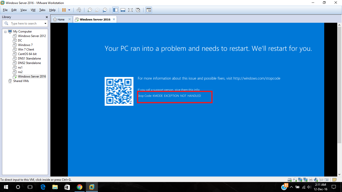Open the Tabs menu
Viewport: 342px width, 192px height.
[x=42, y=10]
